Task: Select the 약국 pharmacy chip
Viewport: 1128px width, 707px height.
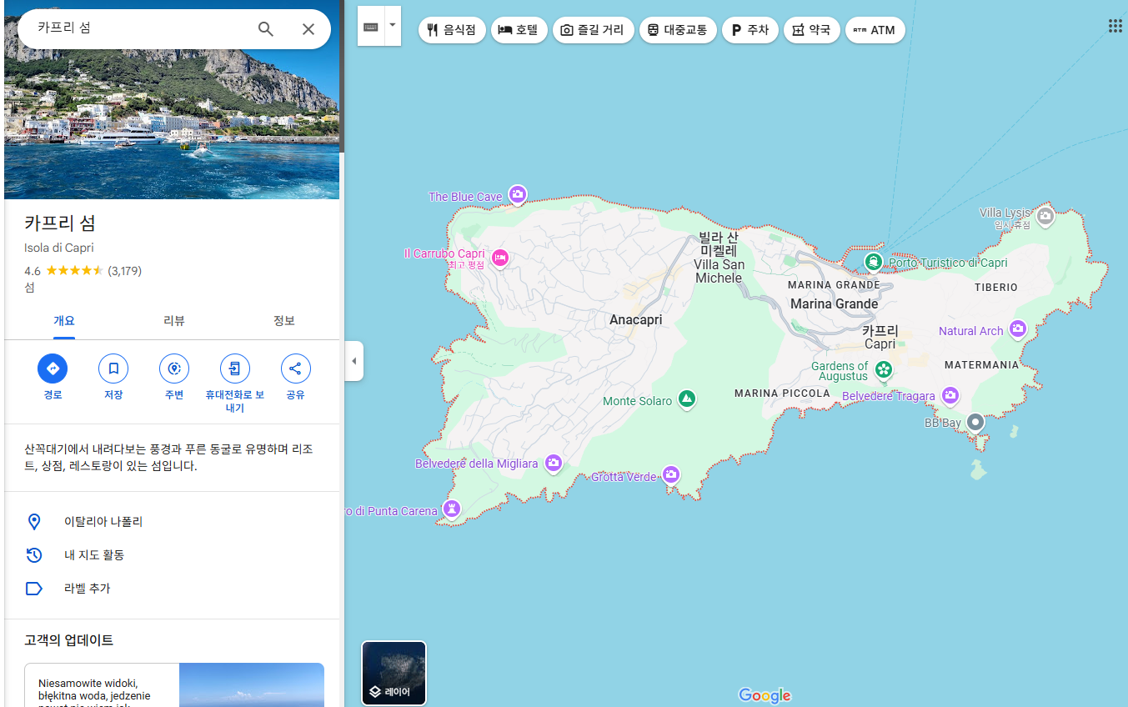Action: [x=811, y=30]
